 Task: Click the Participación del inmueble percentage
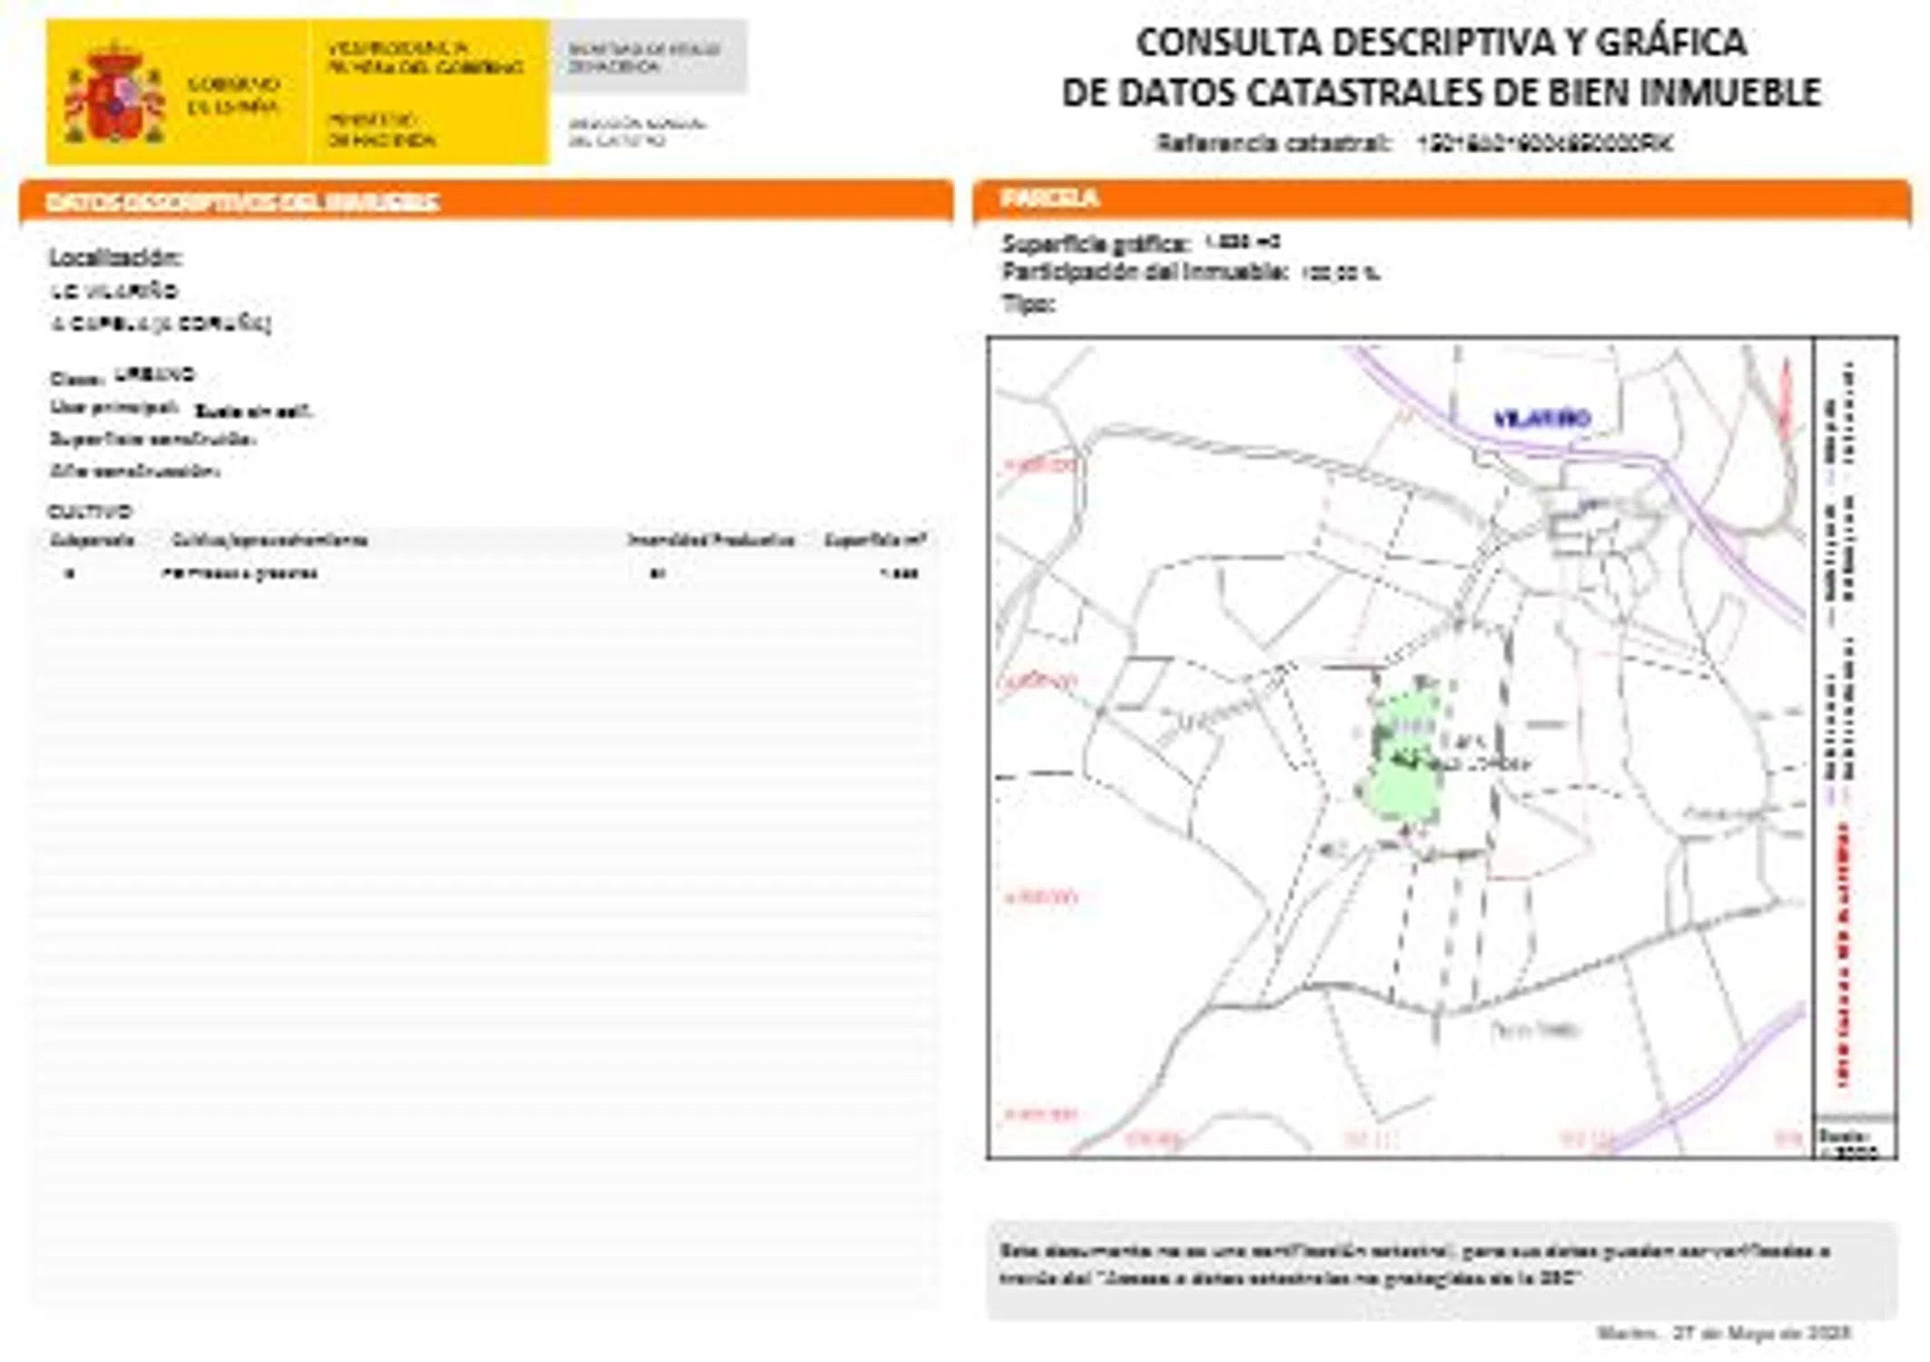pos(1340,271)
